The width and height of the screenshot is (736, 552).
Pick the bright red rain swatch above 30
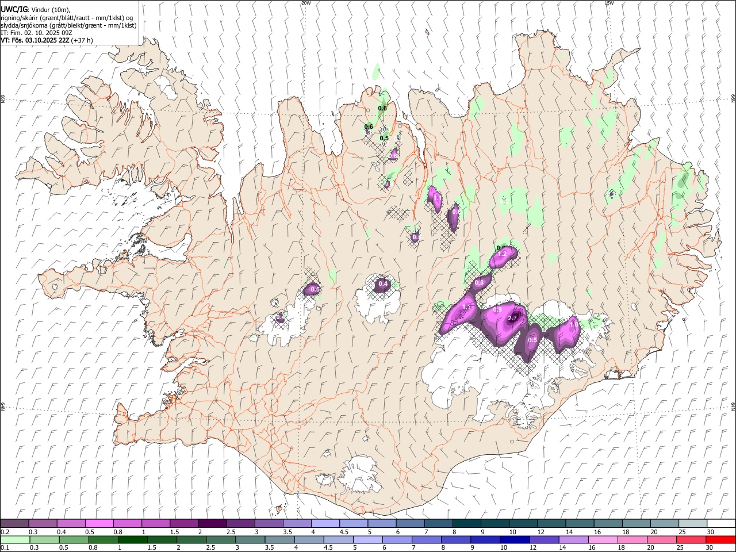point(720,539)
